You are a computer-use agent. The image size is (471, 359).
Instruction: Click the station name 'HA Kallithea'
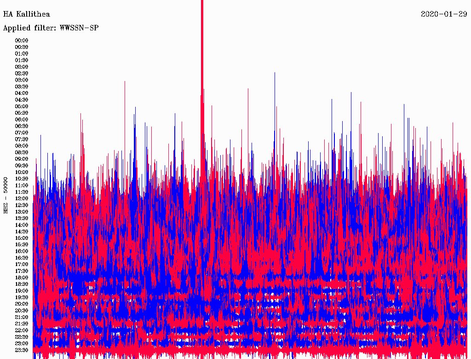26,14
